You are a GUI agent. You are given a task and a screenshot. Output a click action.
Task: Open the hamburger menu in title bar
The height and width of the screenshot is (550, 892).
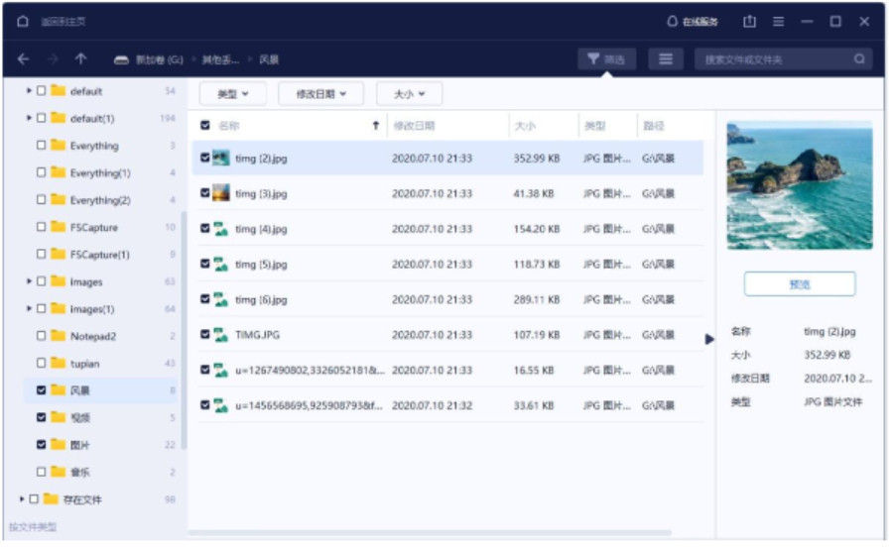pyautogui.click(x=779, y=22)
